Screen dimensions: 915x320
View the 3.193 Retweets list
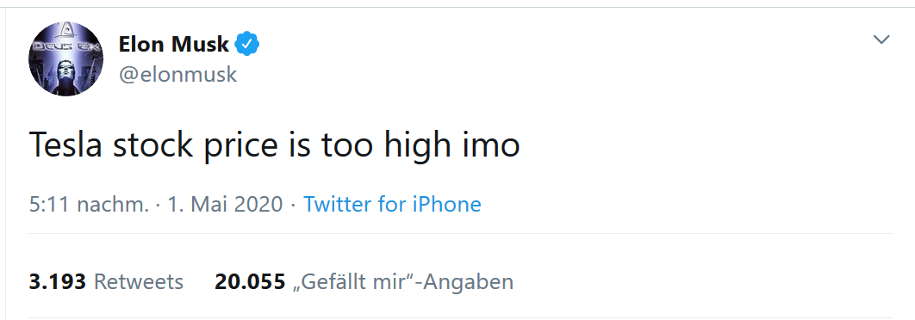(x=106, y=282)
